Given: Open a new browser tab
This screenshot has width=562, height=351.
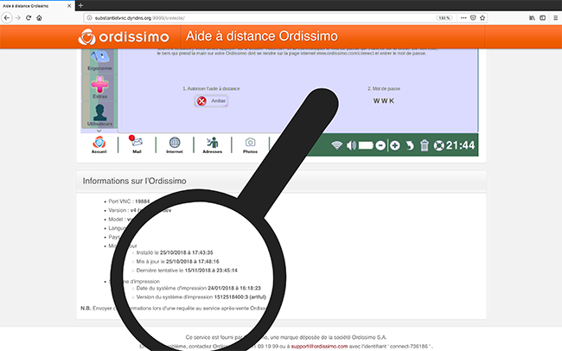Looking at the screenshot, I should click(80, 5).
